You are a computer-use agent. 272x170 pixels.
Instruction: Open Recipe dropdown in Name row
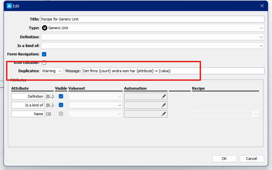256,114
